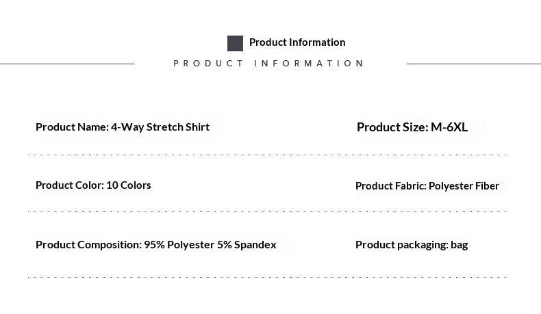Click the 10 Colors value
The width and height of the screenshot is (541, 314).
point(129,185)
